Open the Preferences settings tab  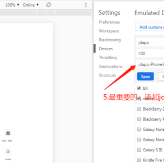pos(109,22)
